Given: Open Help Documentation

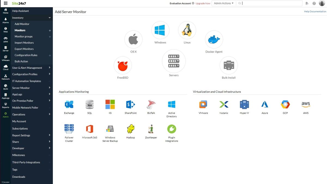Looking at the screenshot, I should pyautogui.click(x=315, y=11).
